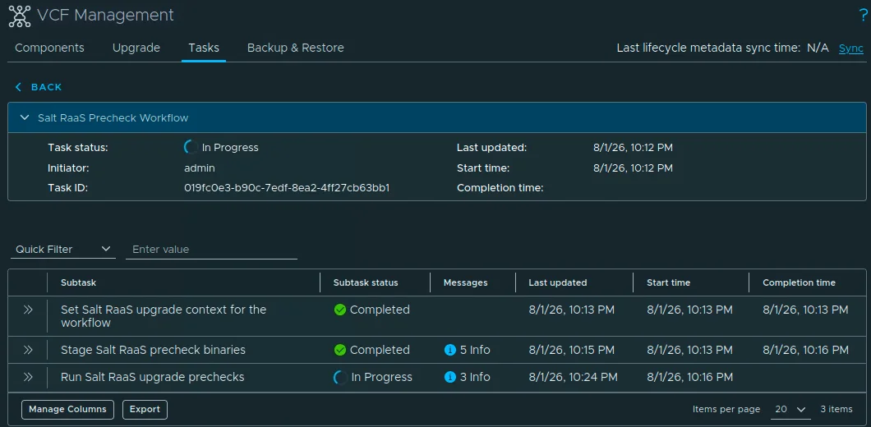Image resolution: width=871 pixels, height=427 pixels.
Task: Click the green Completed check icon for Stage binaries
Action: [340, 351]
